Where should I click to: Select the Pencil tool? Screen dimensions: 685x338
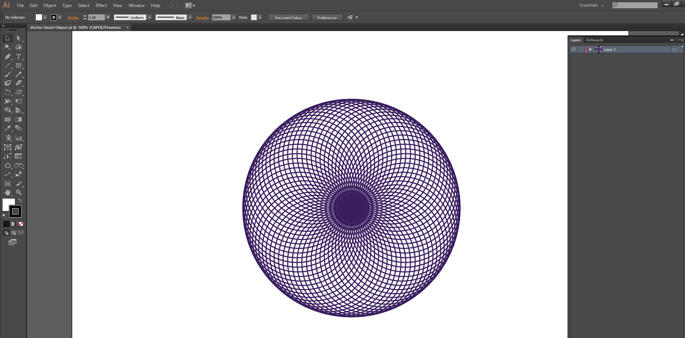pyautogui.click(x=19, y=74)
